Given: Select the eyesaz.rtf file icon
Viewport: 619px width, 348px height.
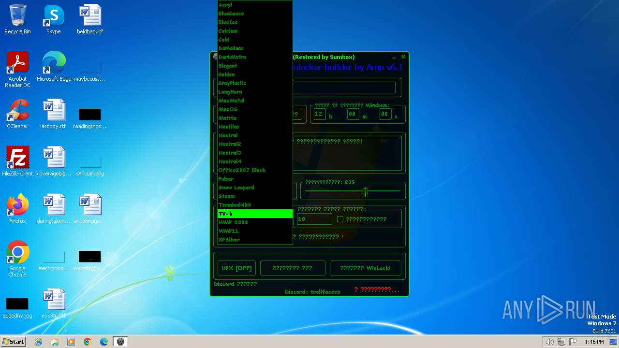Looking at the screenshot, I should click(x=54, y=304).
